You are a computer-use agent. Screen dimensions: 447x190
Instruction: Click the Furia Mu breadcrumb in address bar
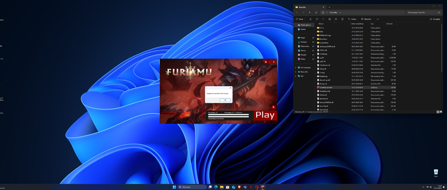333,13
